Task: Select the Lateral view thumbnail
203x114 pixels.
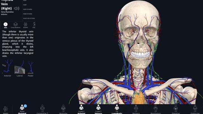Action: 20,68
